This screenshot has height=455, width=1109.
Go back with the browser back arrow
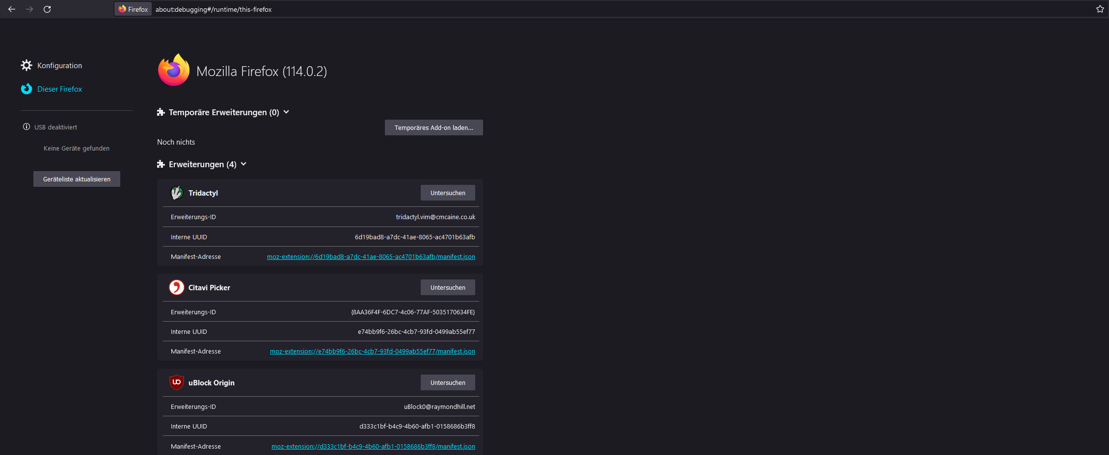[12, 9]
